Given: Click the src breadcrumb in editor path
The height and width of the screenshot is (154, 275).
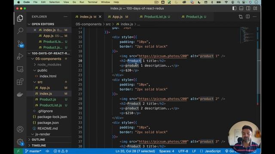Looking at the screenshot, I should point(108,24).
